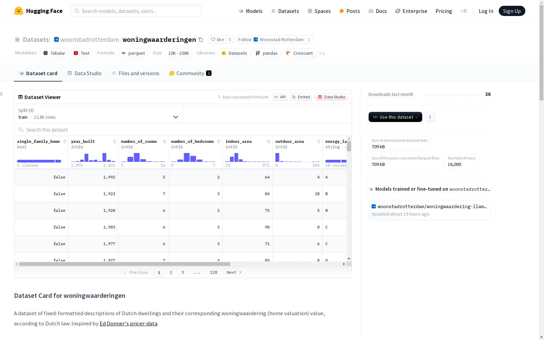
Task: Select the pandas library tag
Action: point(267,53)
